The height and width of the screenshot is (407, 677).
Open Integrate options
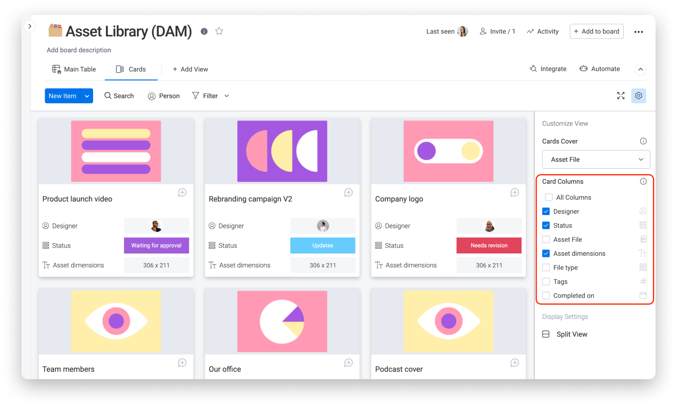tap(548, 69)
